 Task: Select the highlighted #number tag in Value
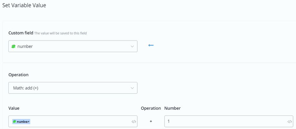coord(21,122)
